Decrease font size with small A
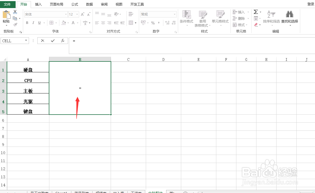Image resolution: width=315 pixels, height=193 pixels. click(89, 14)
